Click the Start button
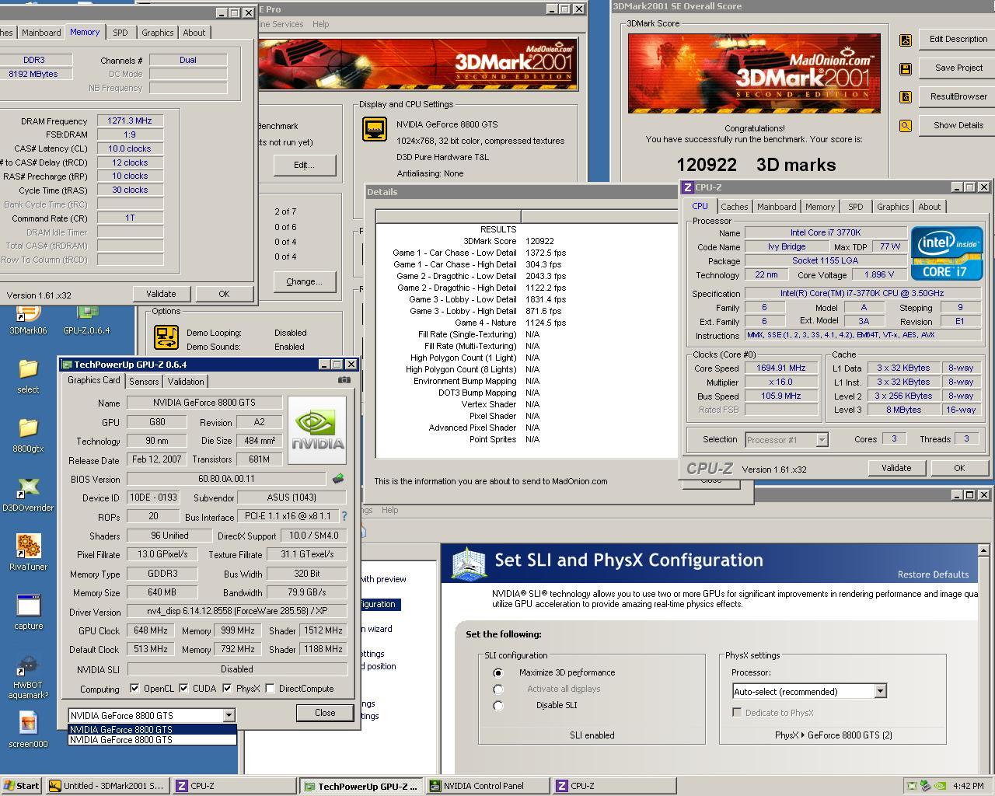The image size is (995, 796). 22,786
